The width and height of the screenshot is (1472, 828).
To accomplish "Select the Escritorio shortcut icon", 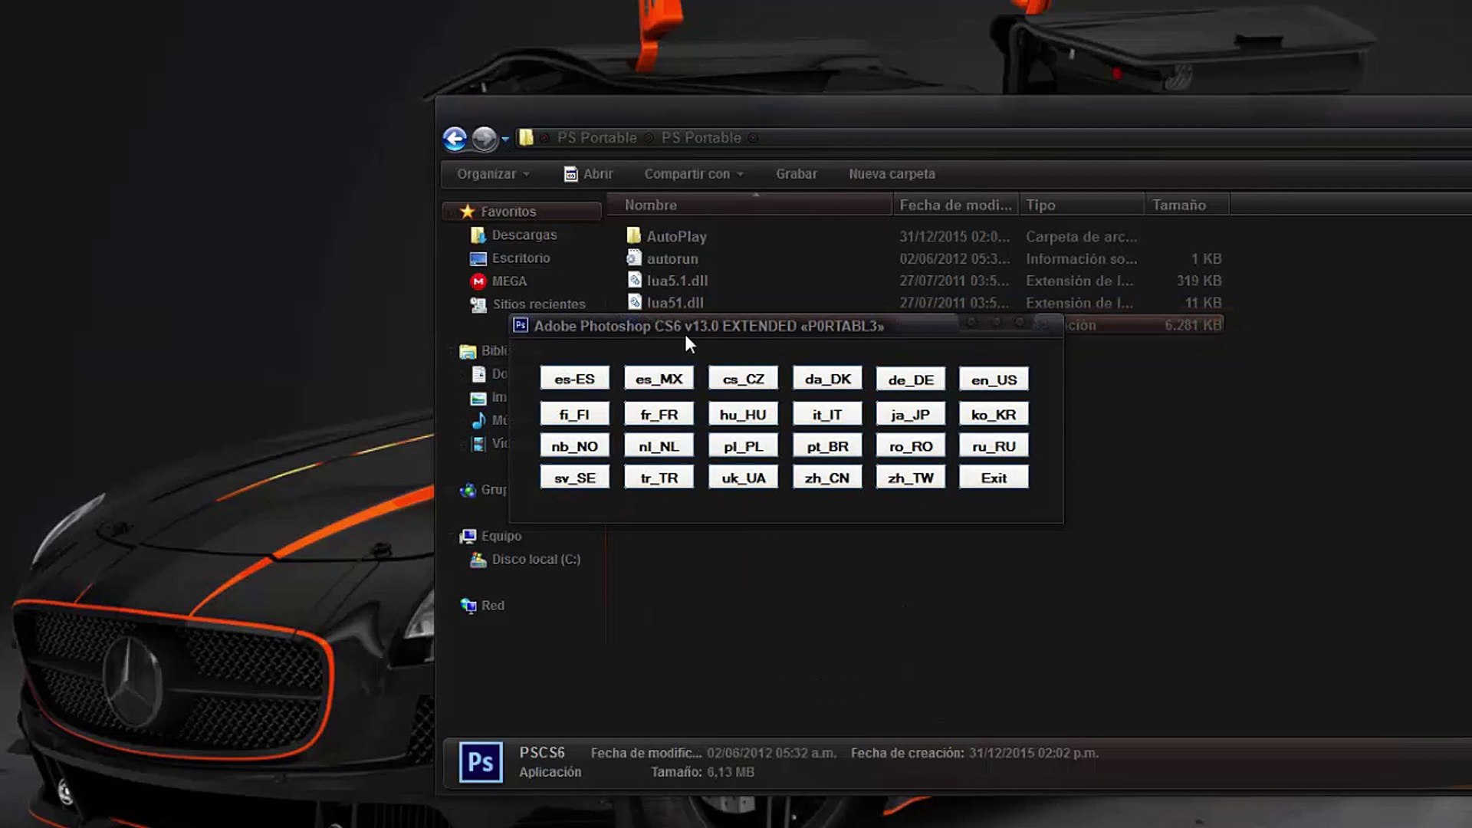I will pos(478,258).
